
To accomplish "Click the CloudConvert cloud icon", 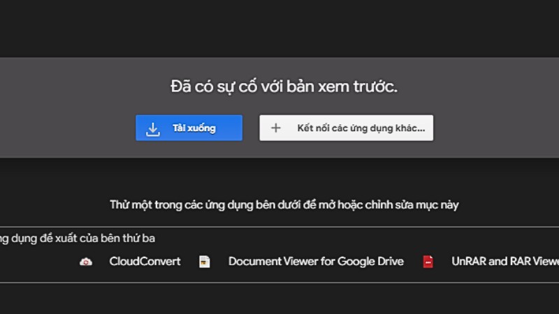I will pyautogui.click(x=86, y=262).
